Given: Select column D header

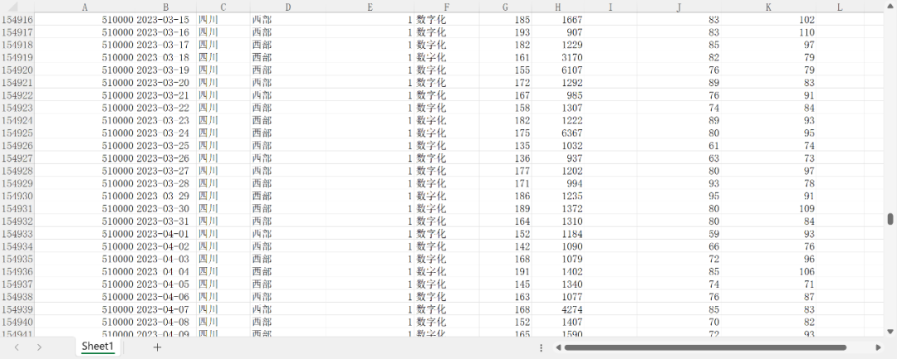Looking at the screenshot, I should point(287,7).
